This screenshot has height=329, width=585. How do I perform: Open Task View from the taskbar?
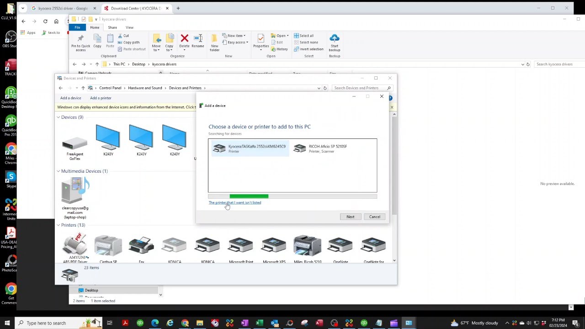point(110,323)
